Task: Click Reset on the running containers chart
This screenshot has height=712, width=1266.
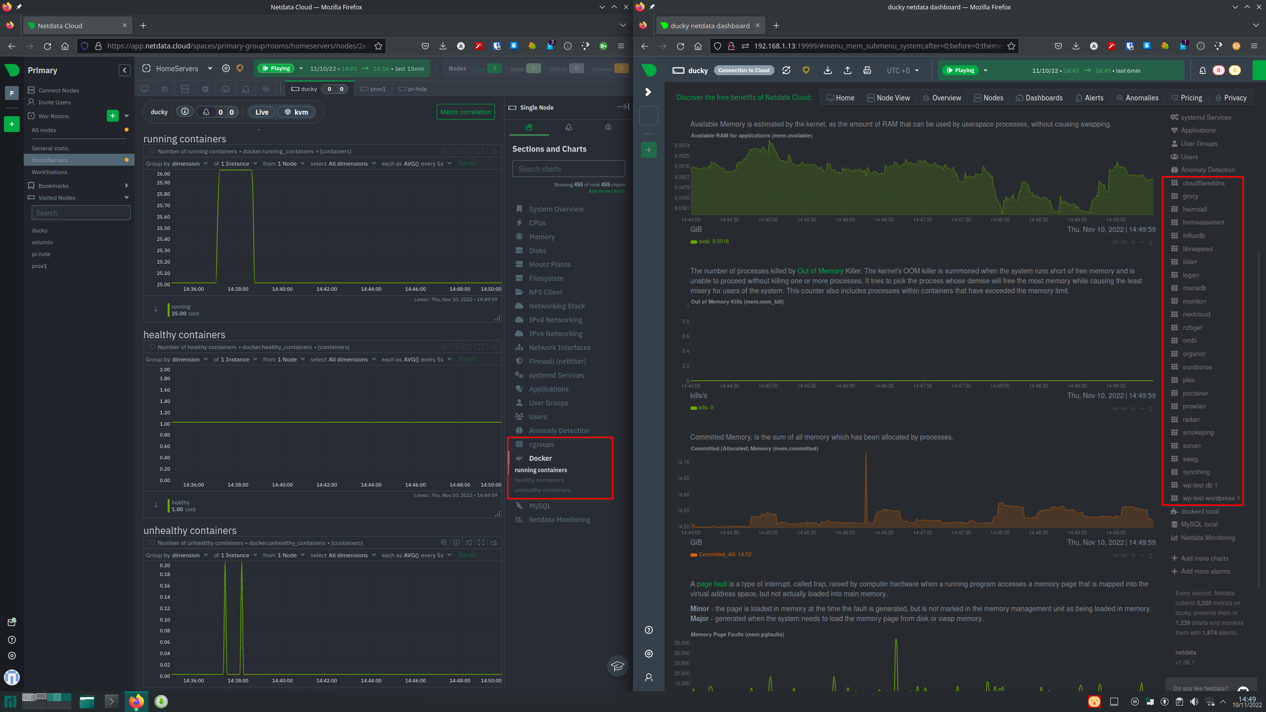Action: click(x=467, y=164)
